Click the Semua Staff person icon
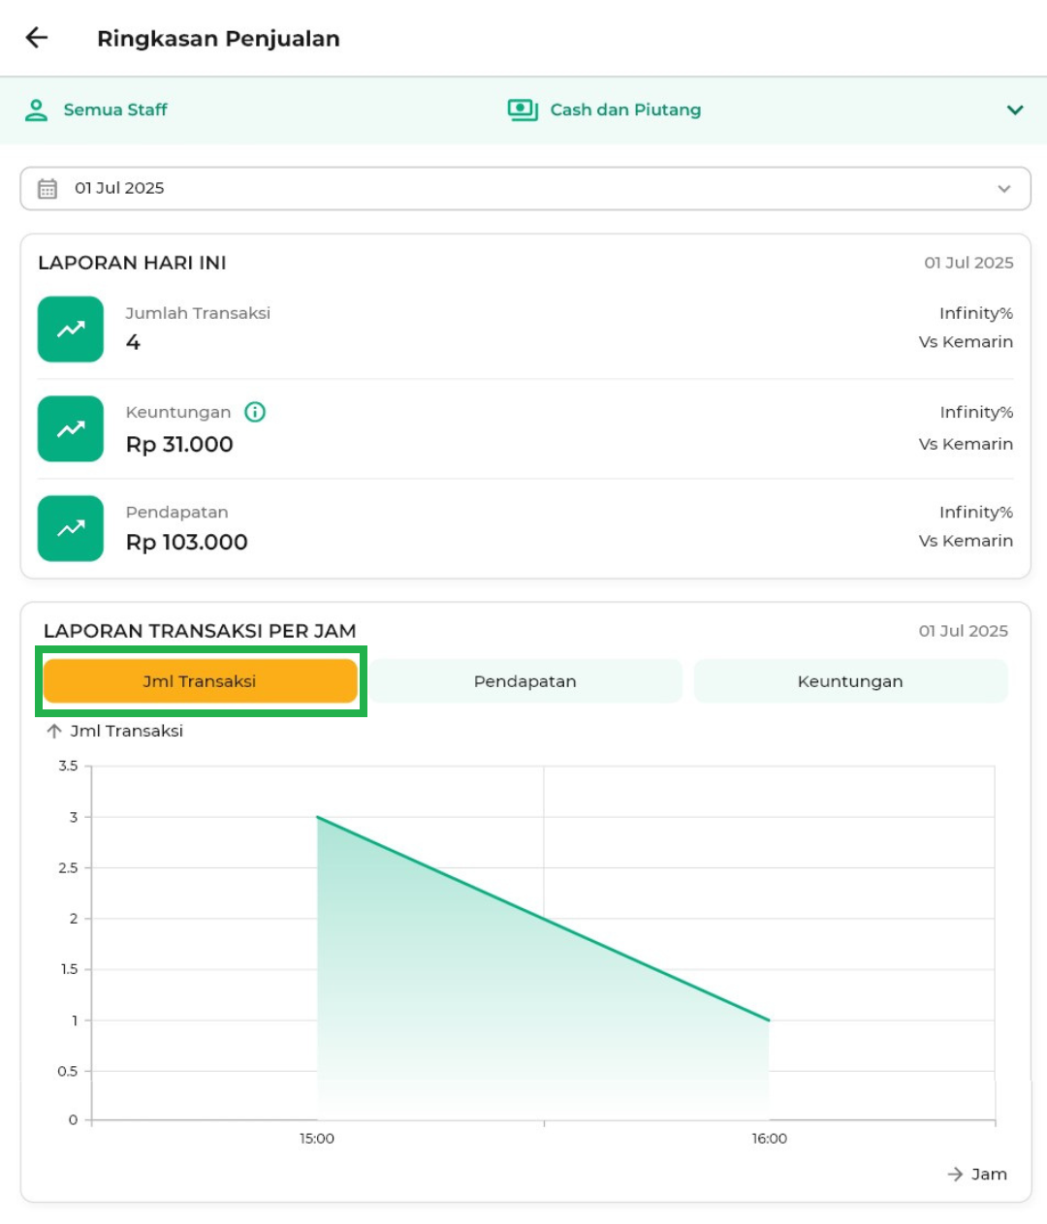Viewport: 1047px width, 1224px height. [36, 110]
